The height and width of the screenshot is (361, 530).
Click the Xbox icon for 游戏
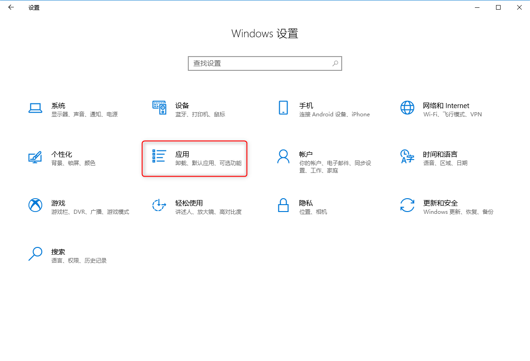(35, 205)
